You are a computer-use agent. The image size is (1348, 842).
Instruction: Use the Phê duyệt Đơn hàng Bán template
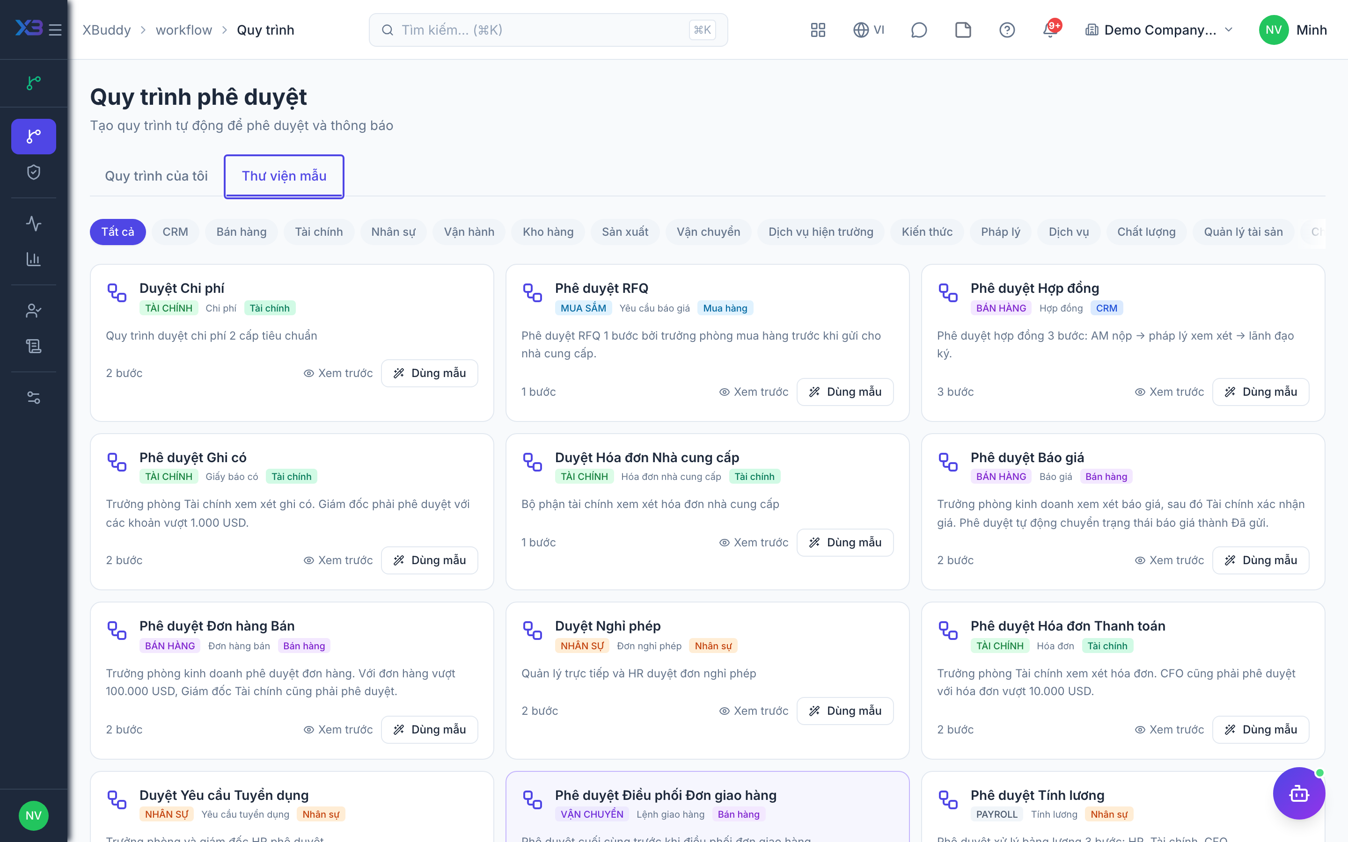click(430, 730)
